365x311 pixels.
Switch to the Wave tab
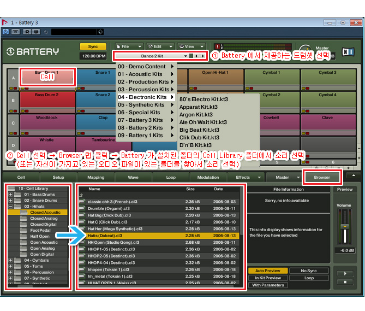133,178
